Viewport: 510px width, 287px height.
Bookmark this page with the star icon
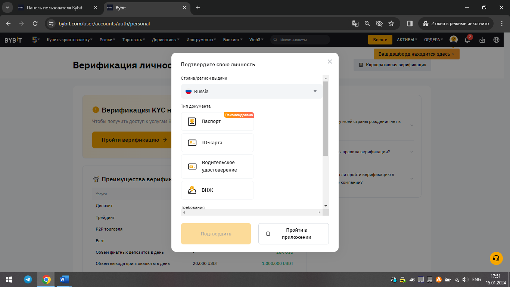(x=391, y=24)
